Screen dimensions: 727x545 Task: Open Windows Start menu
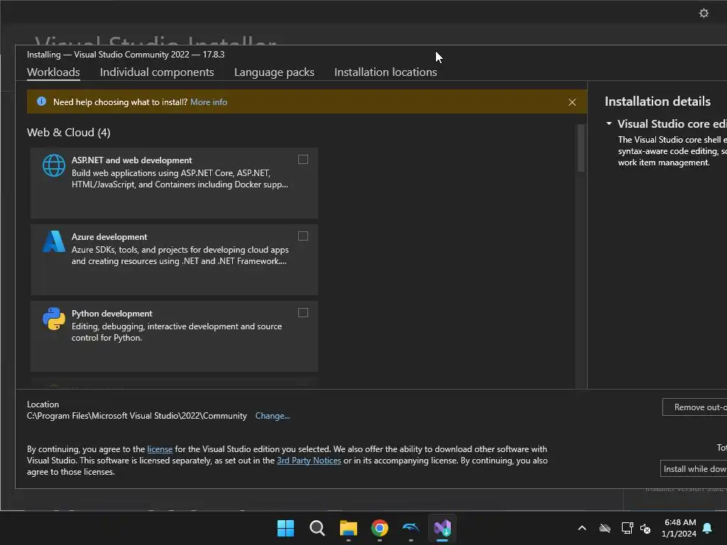coord(285,528)
